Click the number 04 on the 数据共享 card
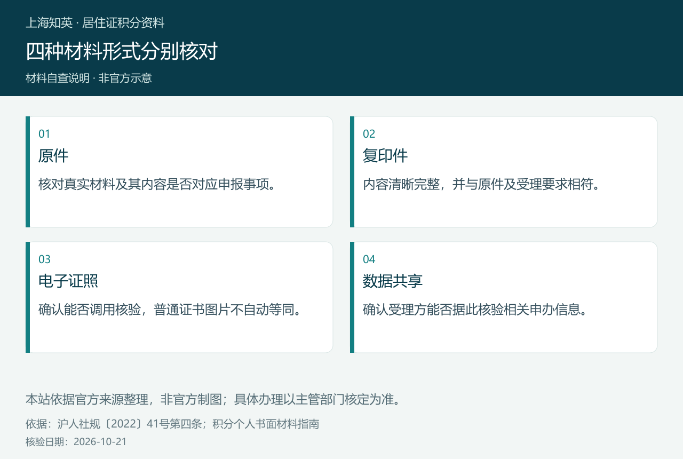The image size is (683, 459). [x=369, y=259]
